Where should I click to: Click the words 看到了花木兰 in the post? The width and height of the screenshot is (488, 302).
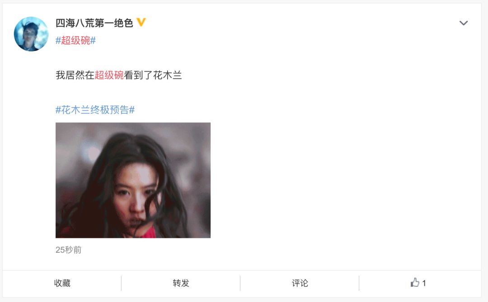tap(153, 75)
